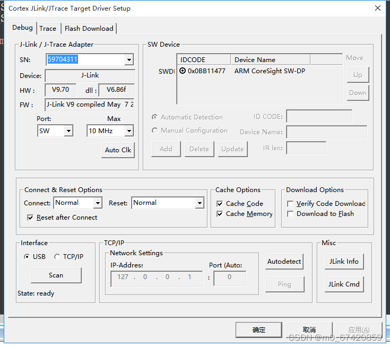Open the Max clock 10 MHz dropdown
Viewport: 390px width, 347px height.
point(129,131)
